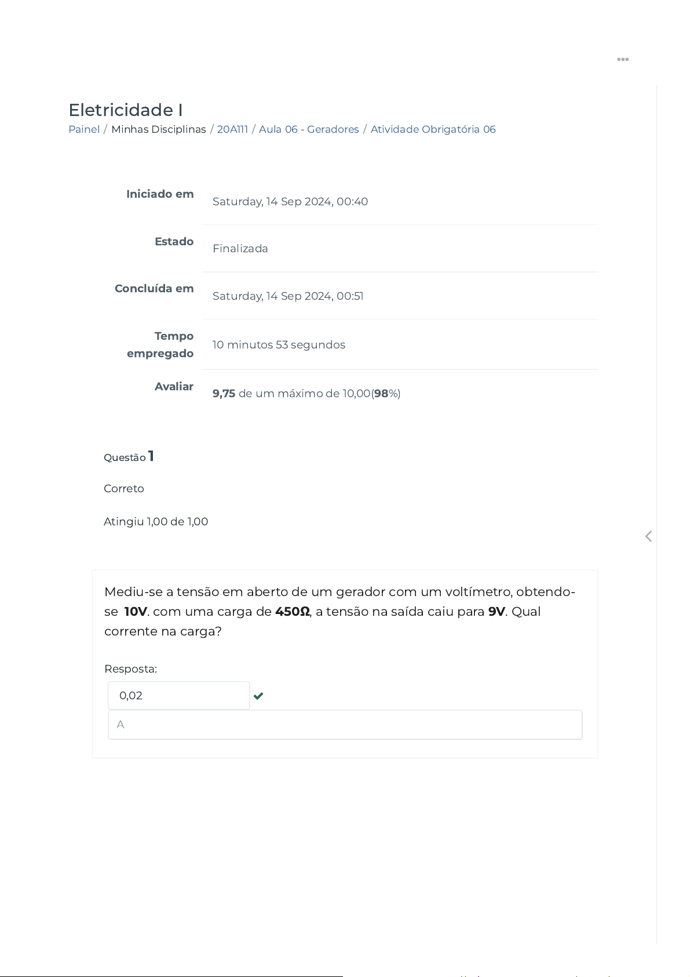Click the 10 minutos 53 segundos duration
The height and width of the screenshot is (977, 690).
click(279, 345)
